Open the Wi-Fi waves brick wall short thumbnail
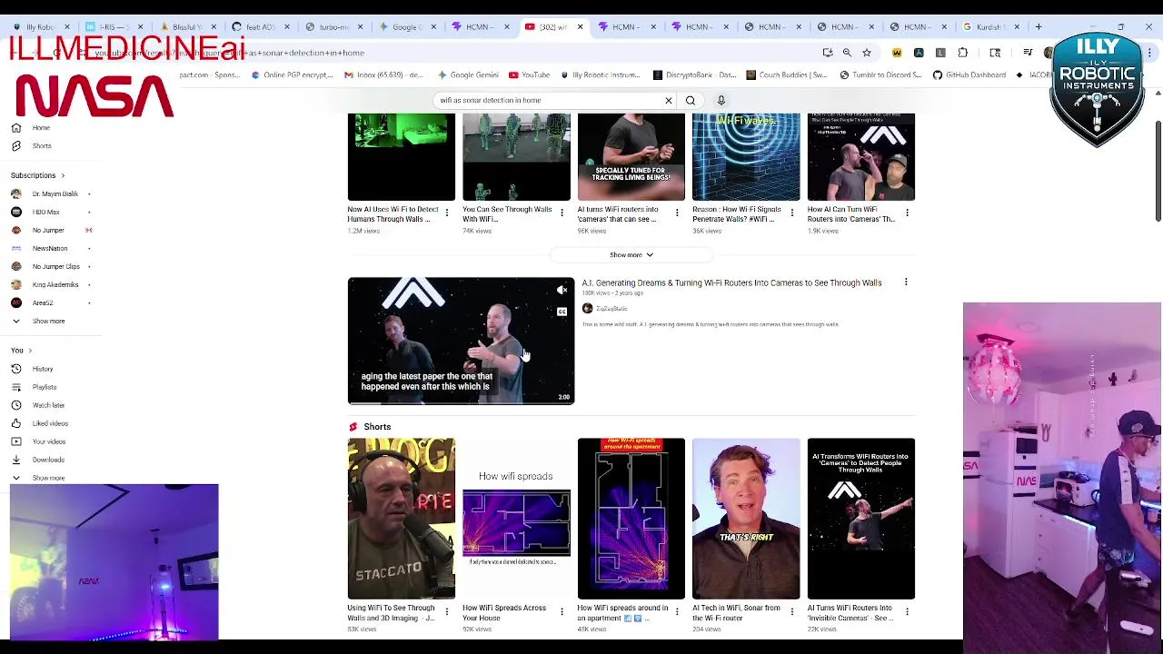This screenshot has width=1163, height=654. (x=746, y=156)
